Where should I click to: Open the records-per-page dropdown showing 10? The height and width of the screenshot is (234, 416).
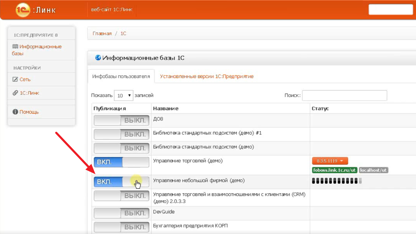click(x=124, y=95)
